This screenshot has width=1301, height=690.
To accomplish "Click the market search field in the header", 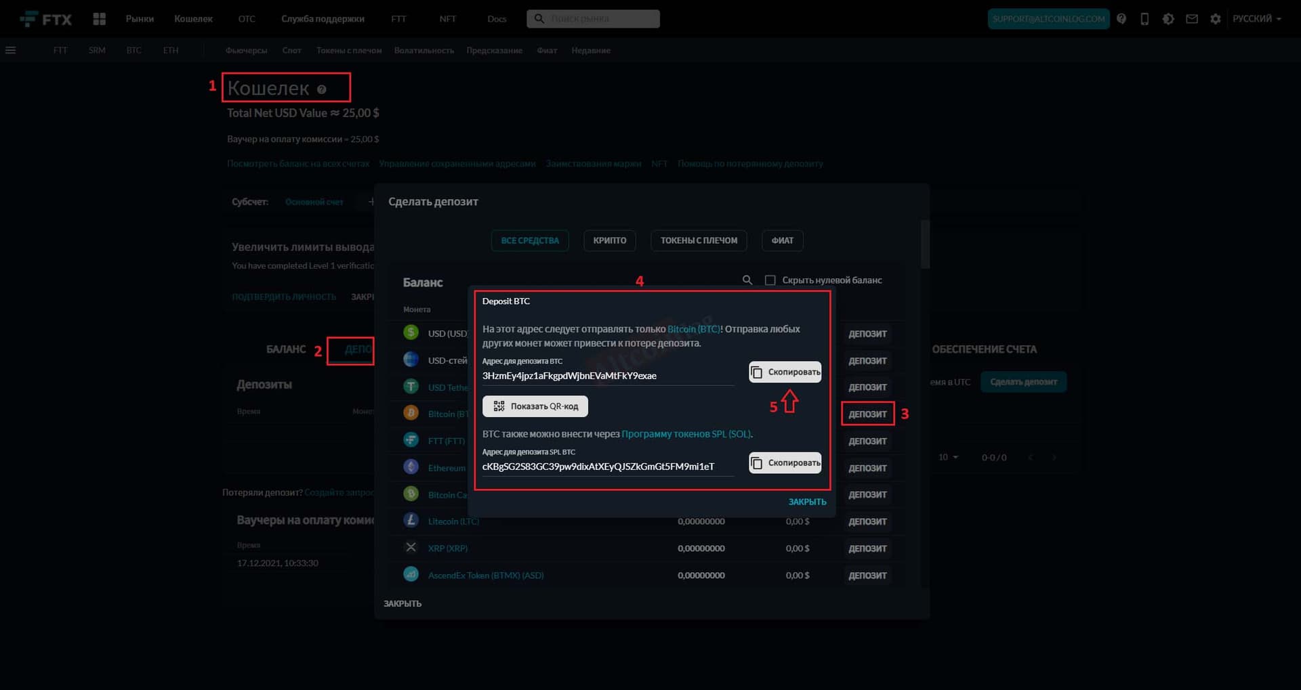I will click(593, 19).
